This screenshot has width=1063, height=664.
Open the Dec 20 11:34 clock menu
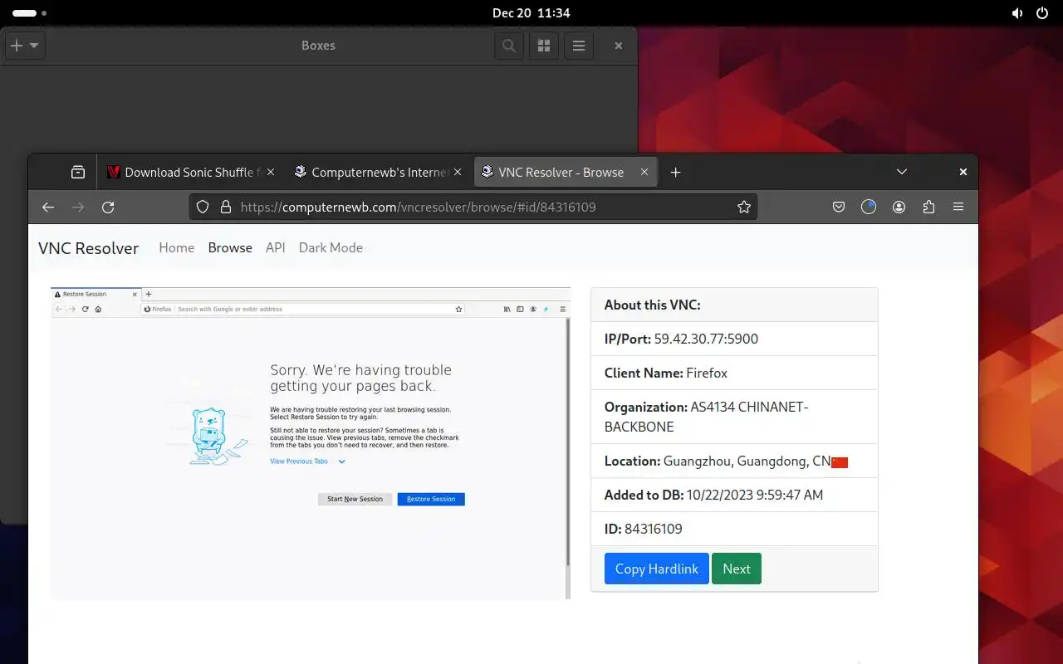(531, 13)
